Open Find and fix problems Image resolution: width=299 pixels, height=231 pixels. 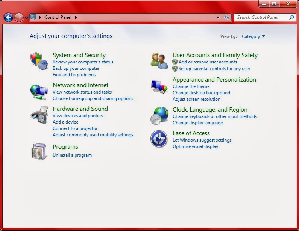(x=74, y=75)
